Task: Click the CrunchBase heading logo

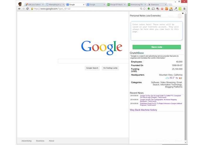Action: pyautogui.click(x=137, y=53)
